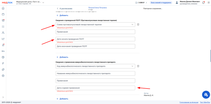Expand the sidebar with bottom chevron
The image size is (211, 104).
tap(3, 97)
